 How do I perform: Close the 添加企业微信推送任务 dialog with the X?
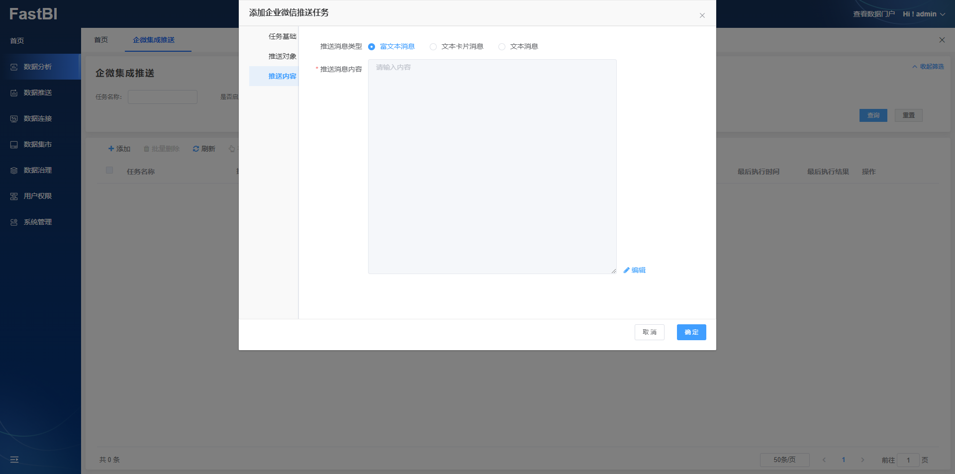702,15
